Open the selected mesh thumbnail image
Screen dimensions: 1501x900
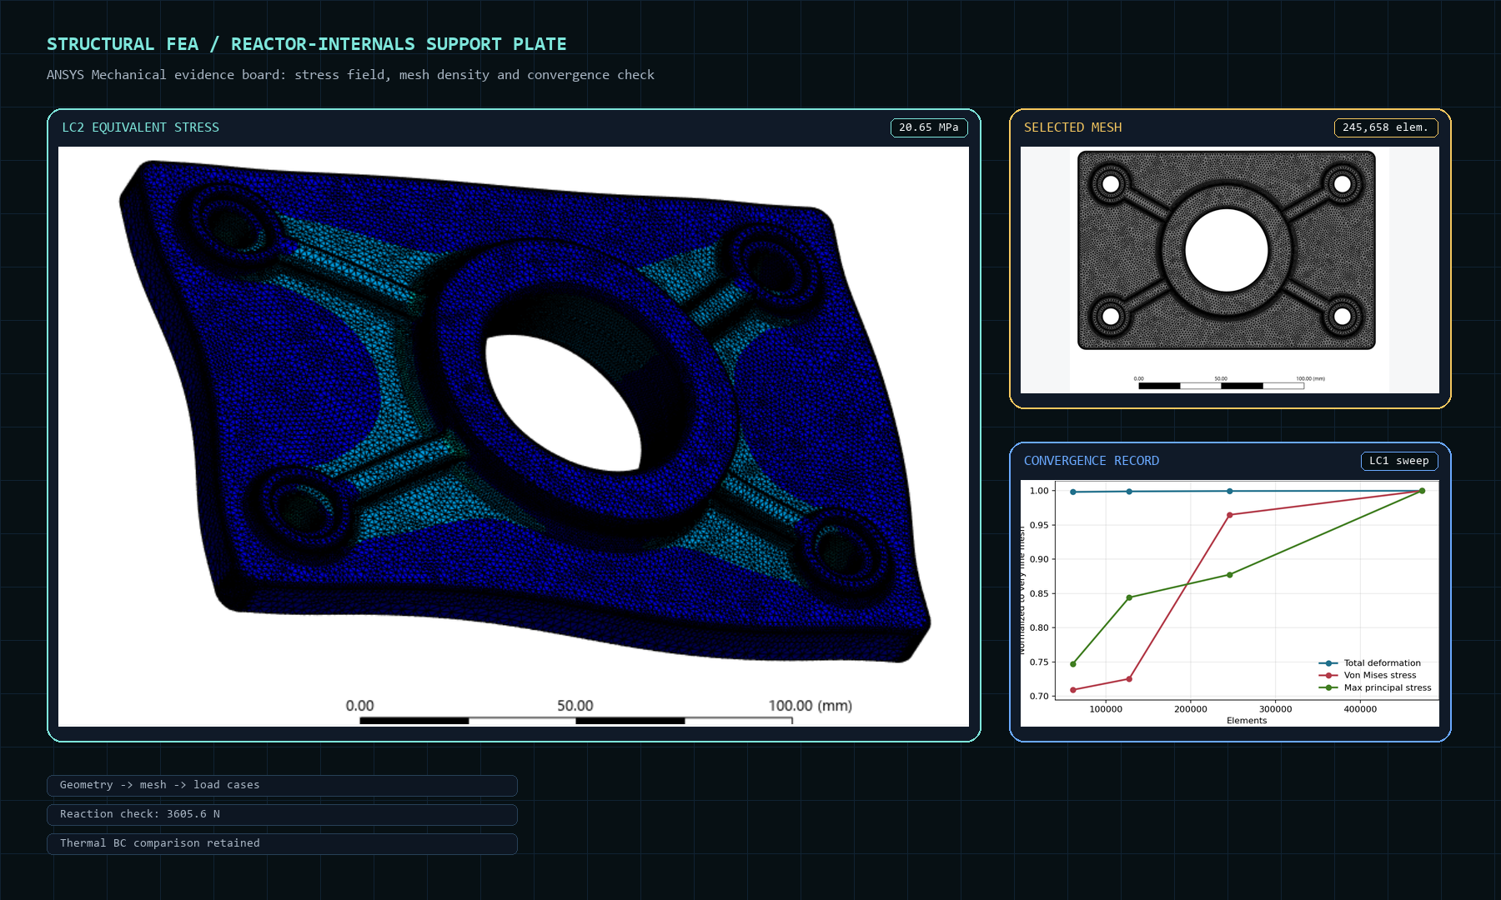point(1230,270)
